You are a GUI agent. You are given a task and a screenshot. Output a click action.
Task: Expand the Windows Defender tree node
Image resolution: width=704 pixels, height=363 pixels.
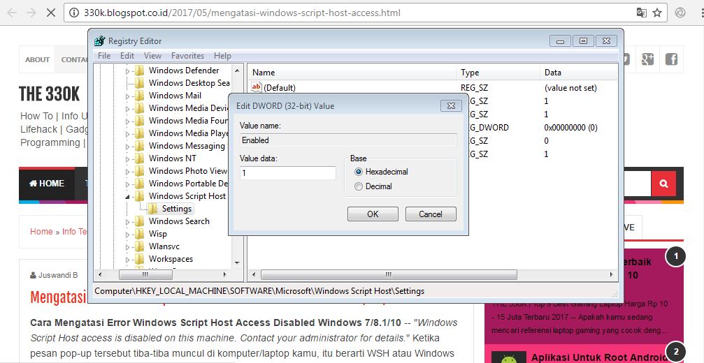[x=127, y=71]
